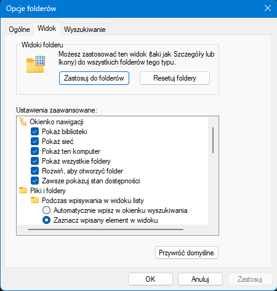This screenshot has width=277, height=291.
Task: Uncheck Zawsze pokazuj stan dostępności
Action: coord(34,181)
